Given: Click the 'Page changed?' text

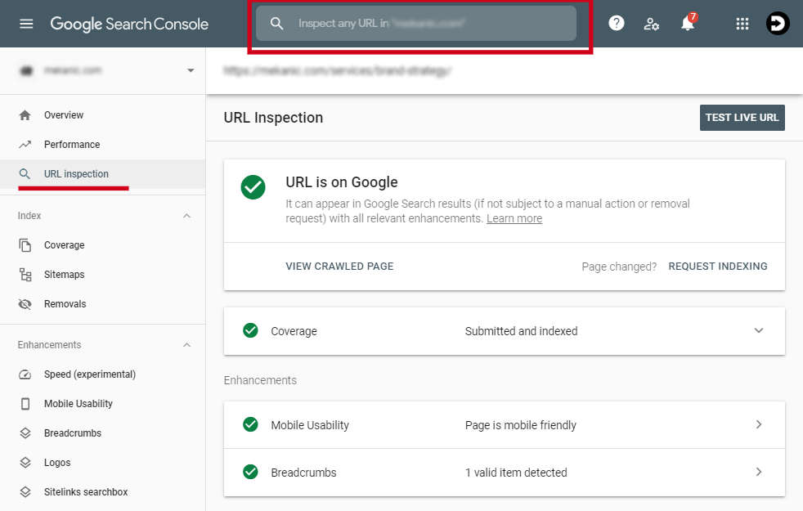Looking at the screenshot, I should click(x=619, y=267).
